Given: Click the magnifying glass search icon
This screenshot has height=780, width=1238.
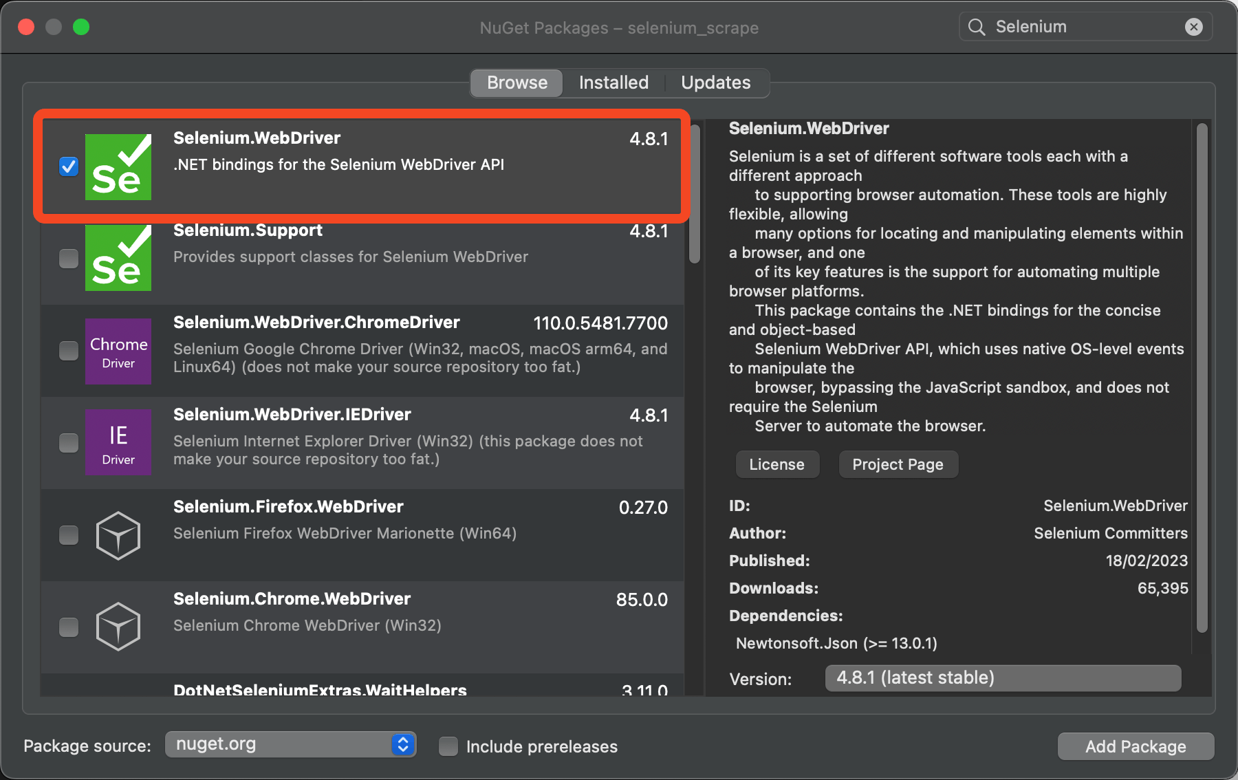Looking at the screenshot, I should 977,27.
